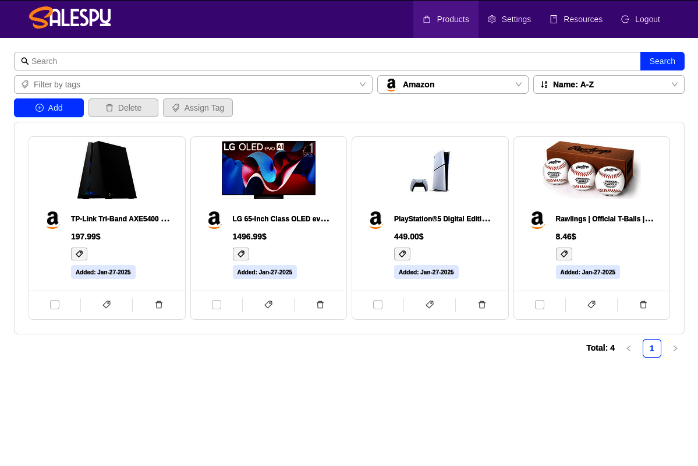Click the Delete button

[123, 108]
